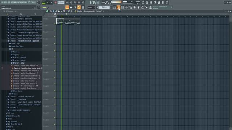Click the microphone one-click recording icon

click(x=151, y=3)
